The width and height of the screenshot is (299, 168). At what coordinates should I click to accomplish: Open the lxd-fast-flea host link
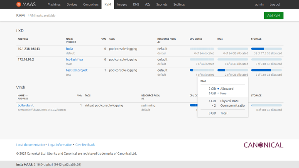tap(74, 59)
